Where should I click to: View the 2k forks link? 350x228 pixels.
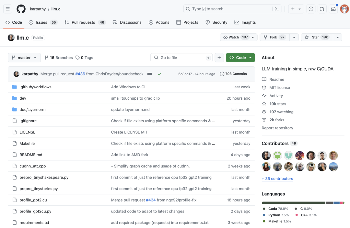[x=273, y=120]
